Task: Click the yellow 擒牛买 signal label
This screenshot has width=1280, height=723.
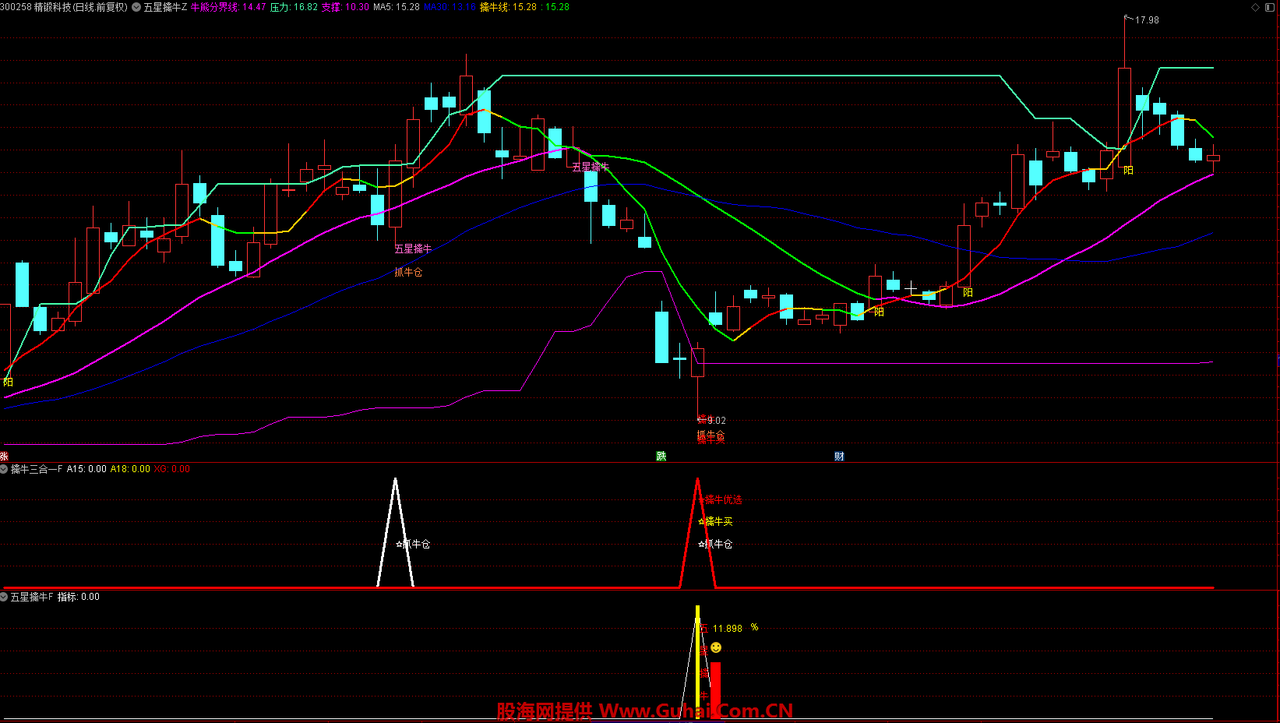Action: 719,522
